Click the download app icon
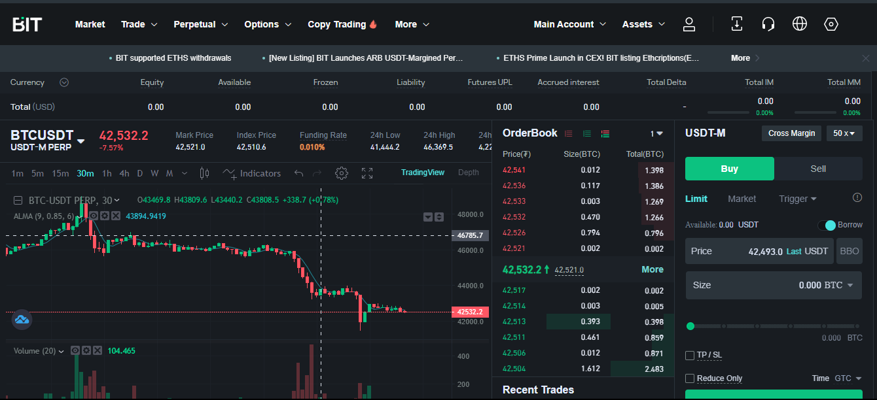Image resolution: width=877 pixels, height=400 pixels. 737,24
